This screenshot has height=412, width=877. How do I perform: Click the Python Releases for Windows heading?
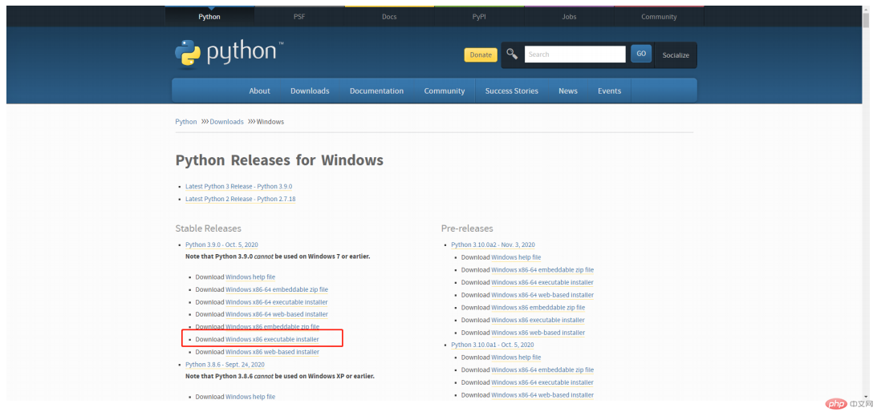(x=279, y=160)
